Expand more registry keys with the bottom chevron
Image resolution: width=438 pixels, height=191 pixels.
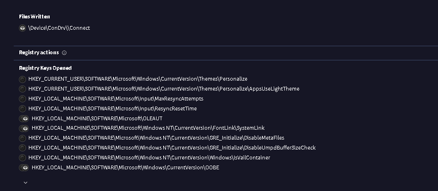coord(26,182)
